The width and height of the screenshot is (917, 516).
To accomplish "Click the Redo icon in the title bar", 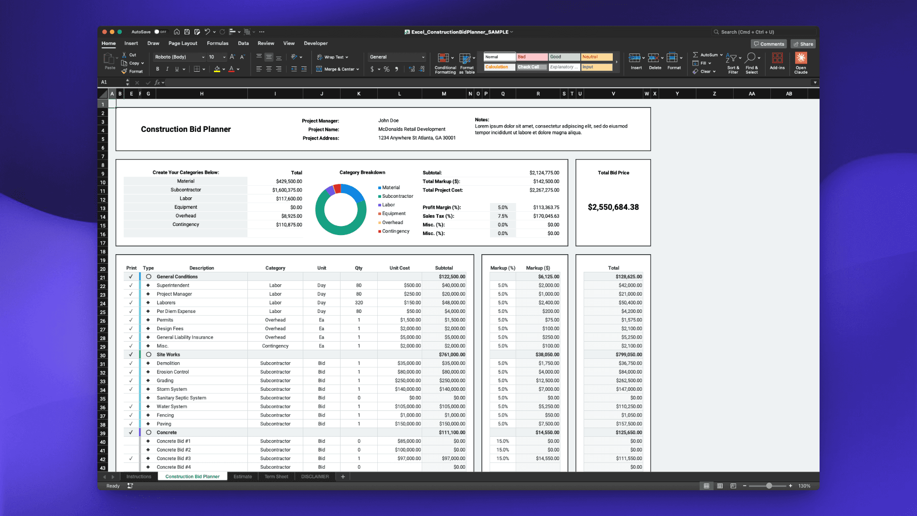I will [x=223, y=32].
